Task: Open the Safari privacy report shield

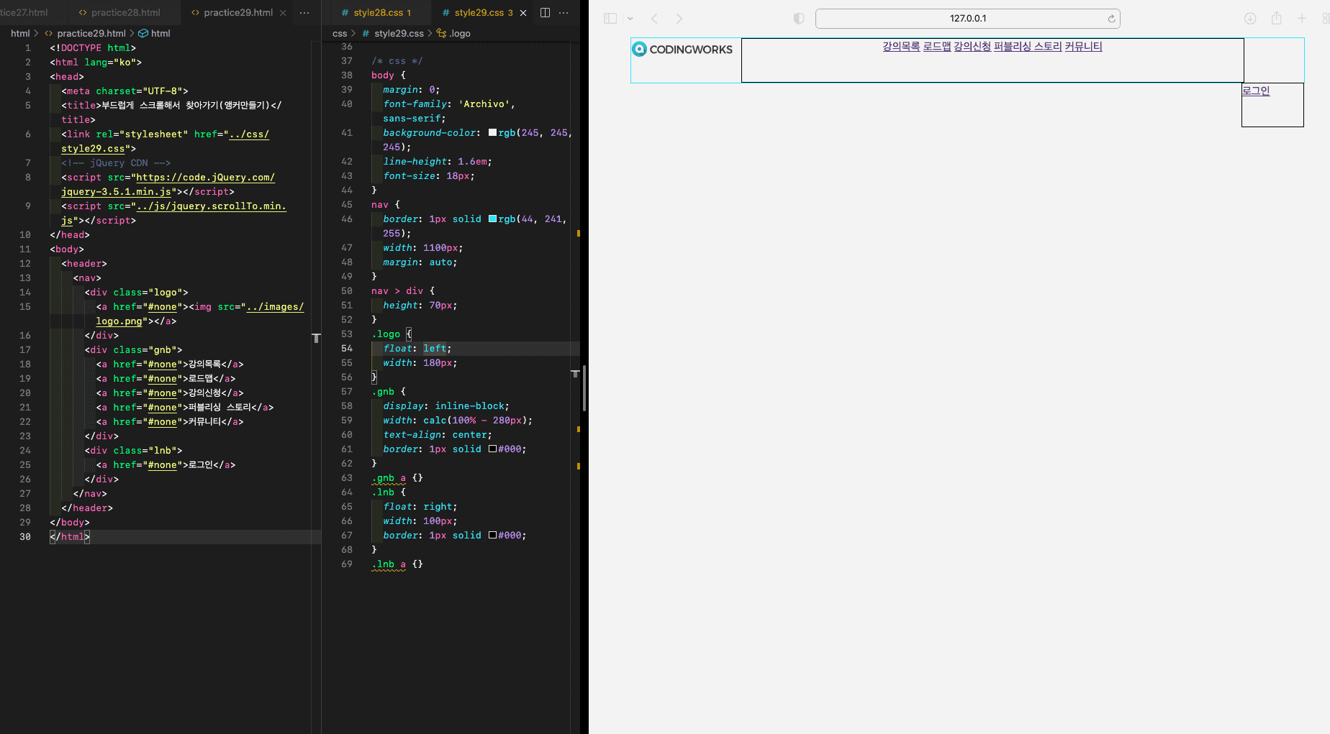Action: 798,19
